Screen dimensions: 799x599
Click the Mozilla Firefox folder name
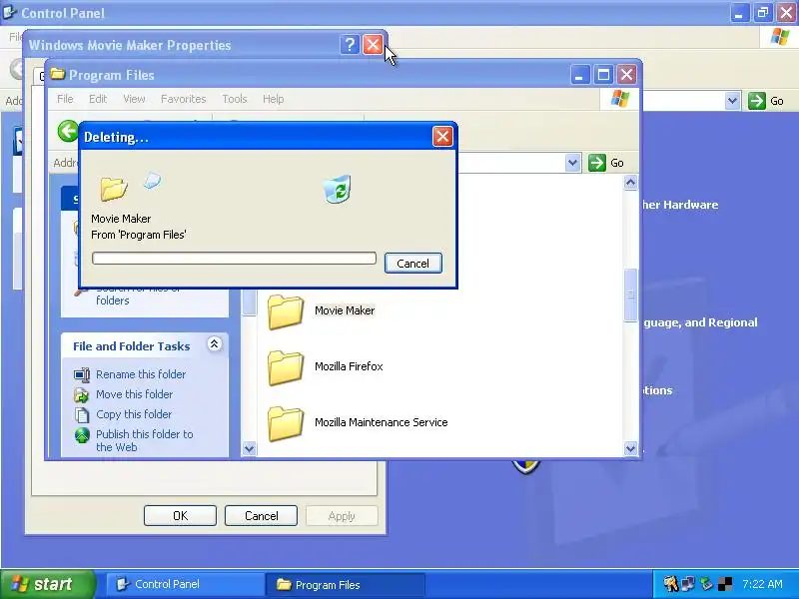[349, 366]
